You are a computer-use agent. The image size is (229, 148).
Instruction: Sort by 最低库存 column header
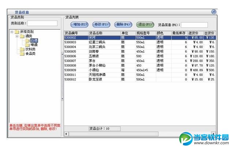(x=180, y=33)
